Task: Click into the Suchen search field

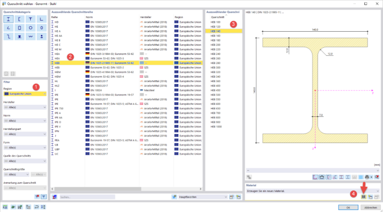Action: pos(87,197)
